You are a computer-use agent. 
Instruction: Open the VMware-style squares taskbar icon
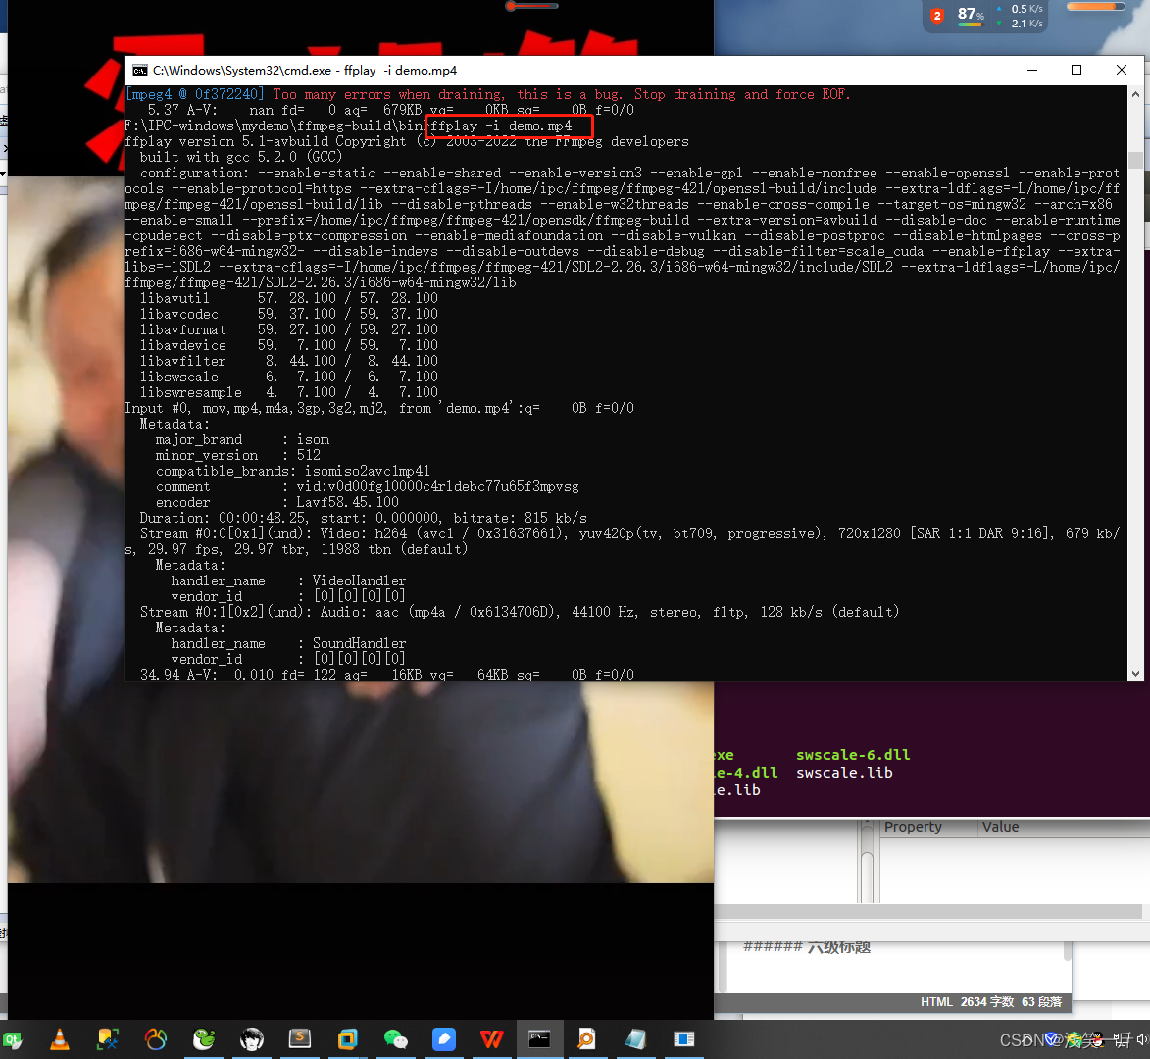tap(348, 1039)
